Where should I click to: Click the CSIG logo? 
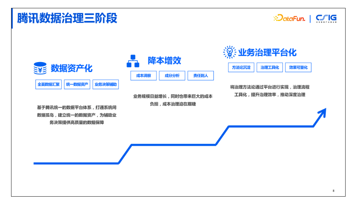click(326, 19)
